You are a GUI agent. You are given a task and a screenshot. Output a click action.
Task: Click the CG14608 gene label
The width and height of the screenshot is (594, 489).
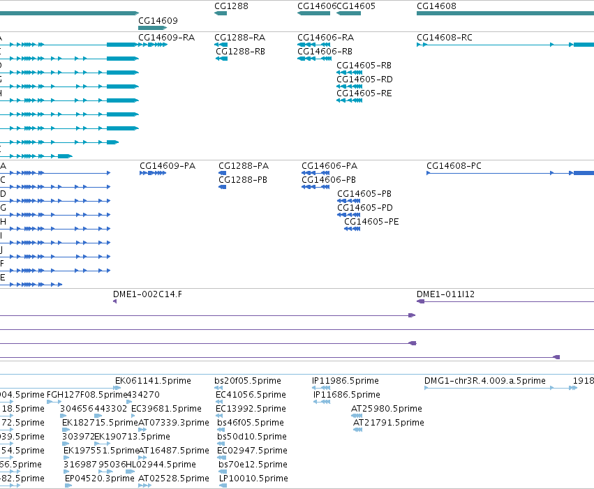(436, 6)
